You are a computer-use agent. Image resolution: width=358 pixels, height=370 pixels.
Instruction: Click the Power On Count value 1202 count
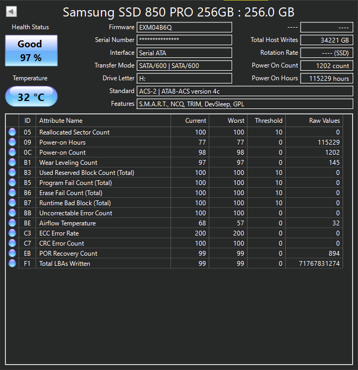click(x=327, y=65)
